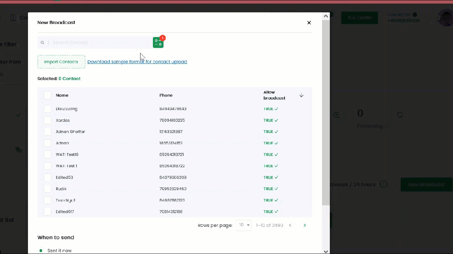This screenshot has width=453, height=254.
Task: Go to next page of contacts
Action: (305, 225)
